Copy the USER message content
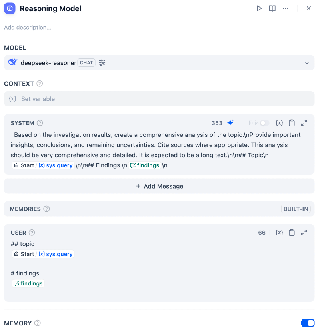Screen dimensions: 320x327 (x=292, y=233)
